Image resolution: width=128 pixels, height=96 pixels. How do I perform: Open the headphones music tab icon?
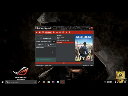coord(54,32)
